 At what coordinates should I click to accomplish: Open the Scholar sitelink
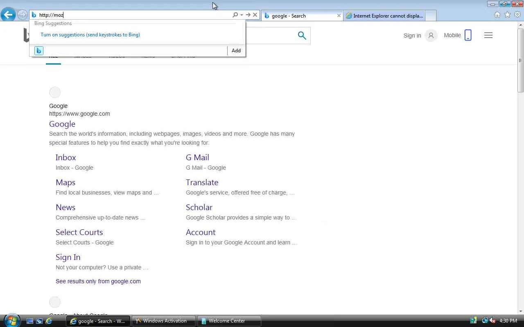tap(199, 207)
